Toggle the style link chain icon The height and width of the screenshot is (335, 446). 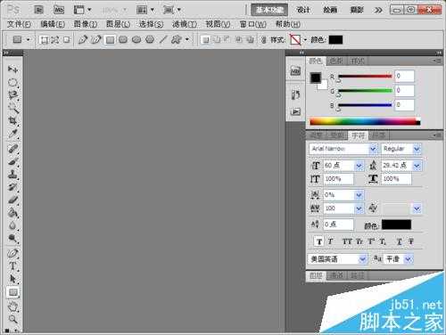pyautogui.click(x=263, y=40)
